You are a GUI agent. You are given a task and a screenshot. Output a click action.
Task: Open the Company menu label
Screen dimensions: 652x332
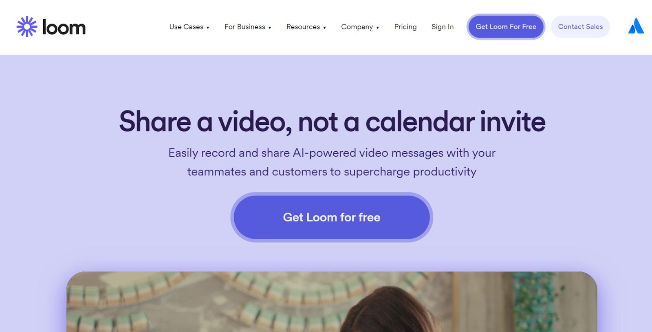pos(357,27)
